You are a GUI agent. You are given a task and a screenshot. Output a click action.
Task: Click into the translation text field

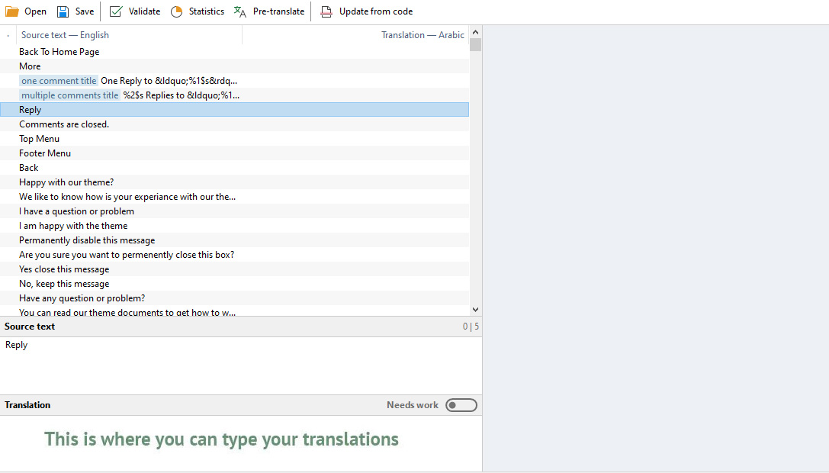(x=240, y=442)
